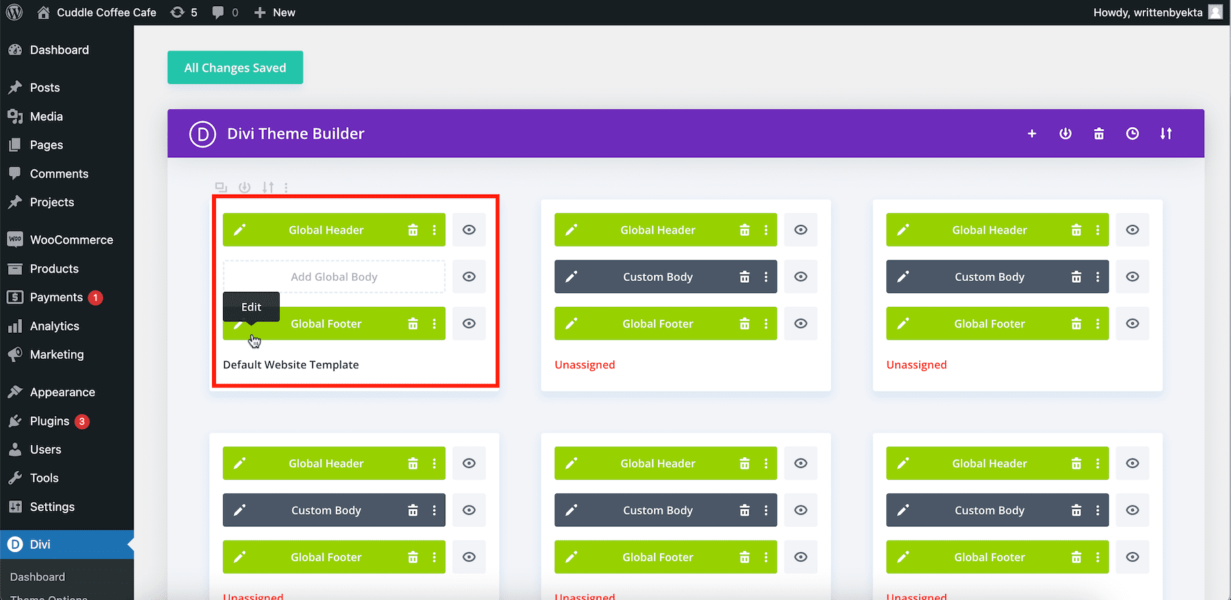Click the power icon in the purple header

point(1065,134)
